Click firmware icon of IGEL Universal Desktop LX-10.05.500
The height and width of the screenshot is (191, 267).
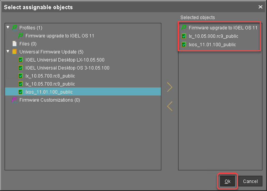[21, 60]
